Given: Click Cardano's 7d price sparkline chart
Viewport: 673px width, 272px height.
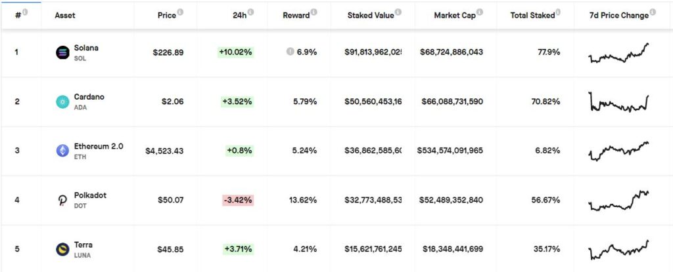Looking at the screenshot, I should tap(618, 102).
